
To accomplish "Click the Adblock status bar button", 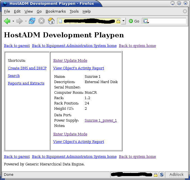I will click(177, 175).
